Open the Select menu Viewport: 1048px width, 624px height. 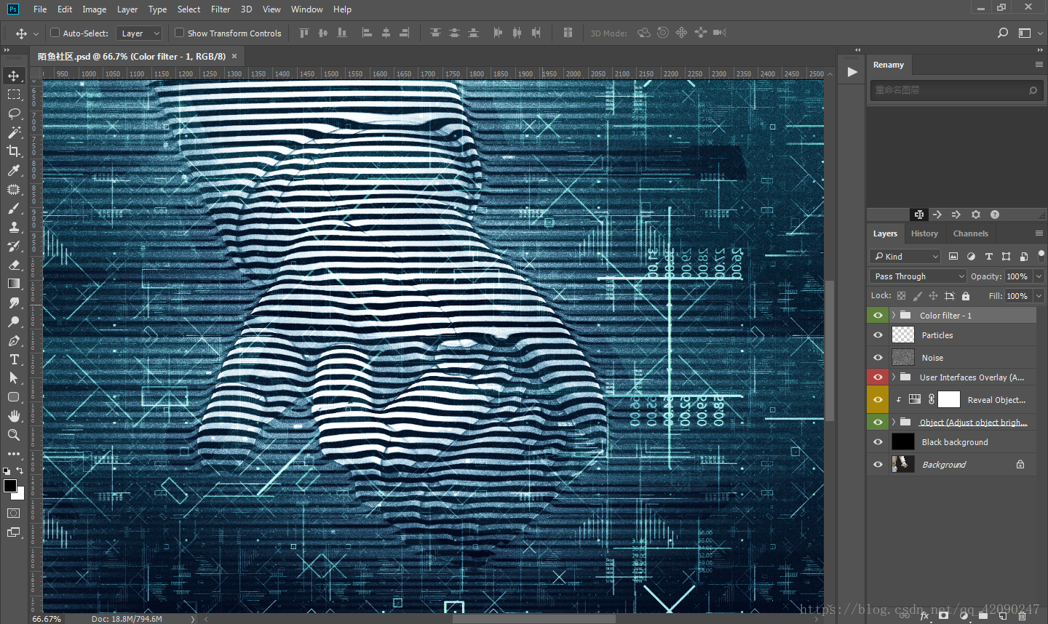188,9
